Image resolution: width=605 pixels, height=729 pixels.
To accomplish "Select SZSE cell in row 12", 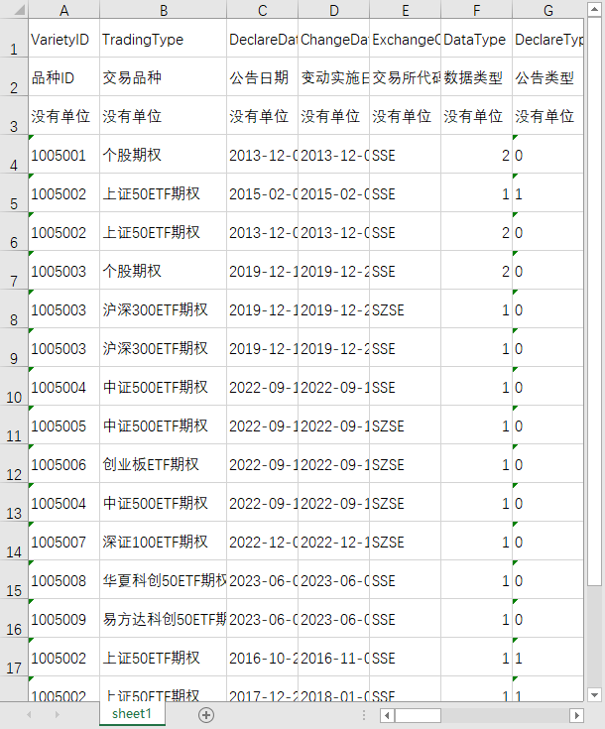I will click(405, 464).
